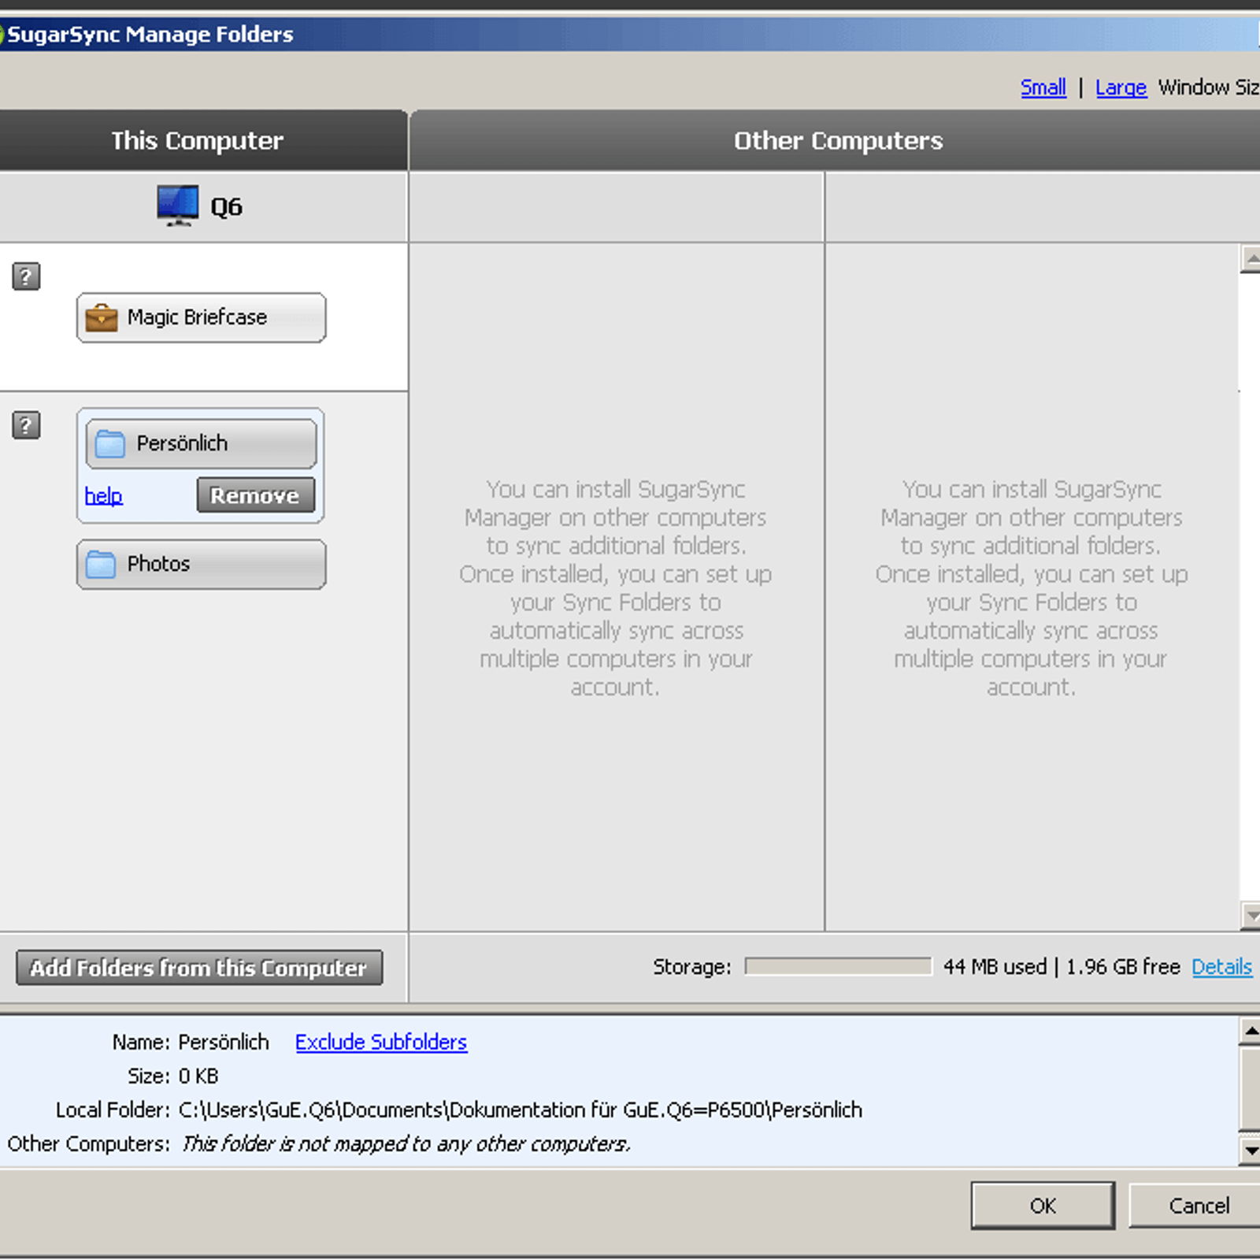Remove the Persönlich folder from sync
Viewport: 1260px width, 1260px height.
click(256, 495)
